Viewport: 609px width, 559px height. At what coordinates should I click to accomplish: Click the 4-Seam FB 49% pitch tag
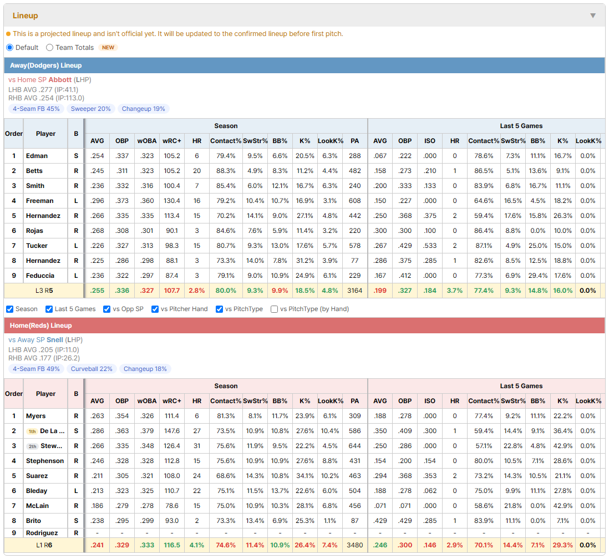[36, 369]
